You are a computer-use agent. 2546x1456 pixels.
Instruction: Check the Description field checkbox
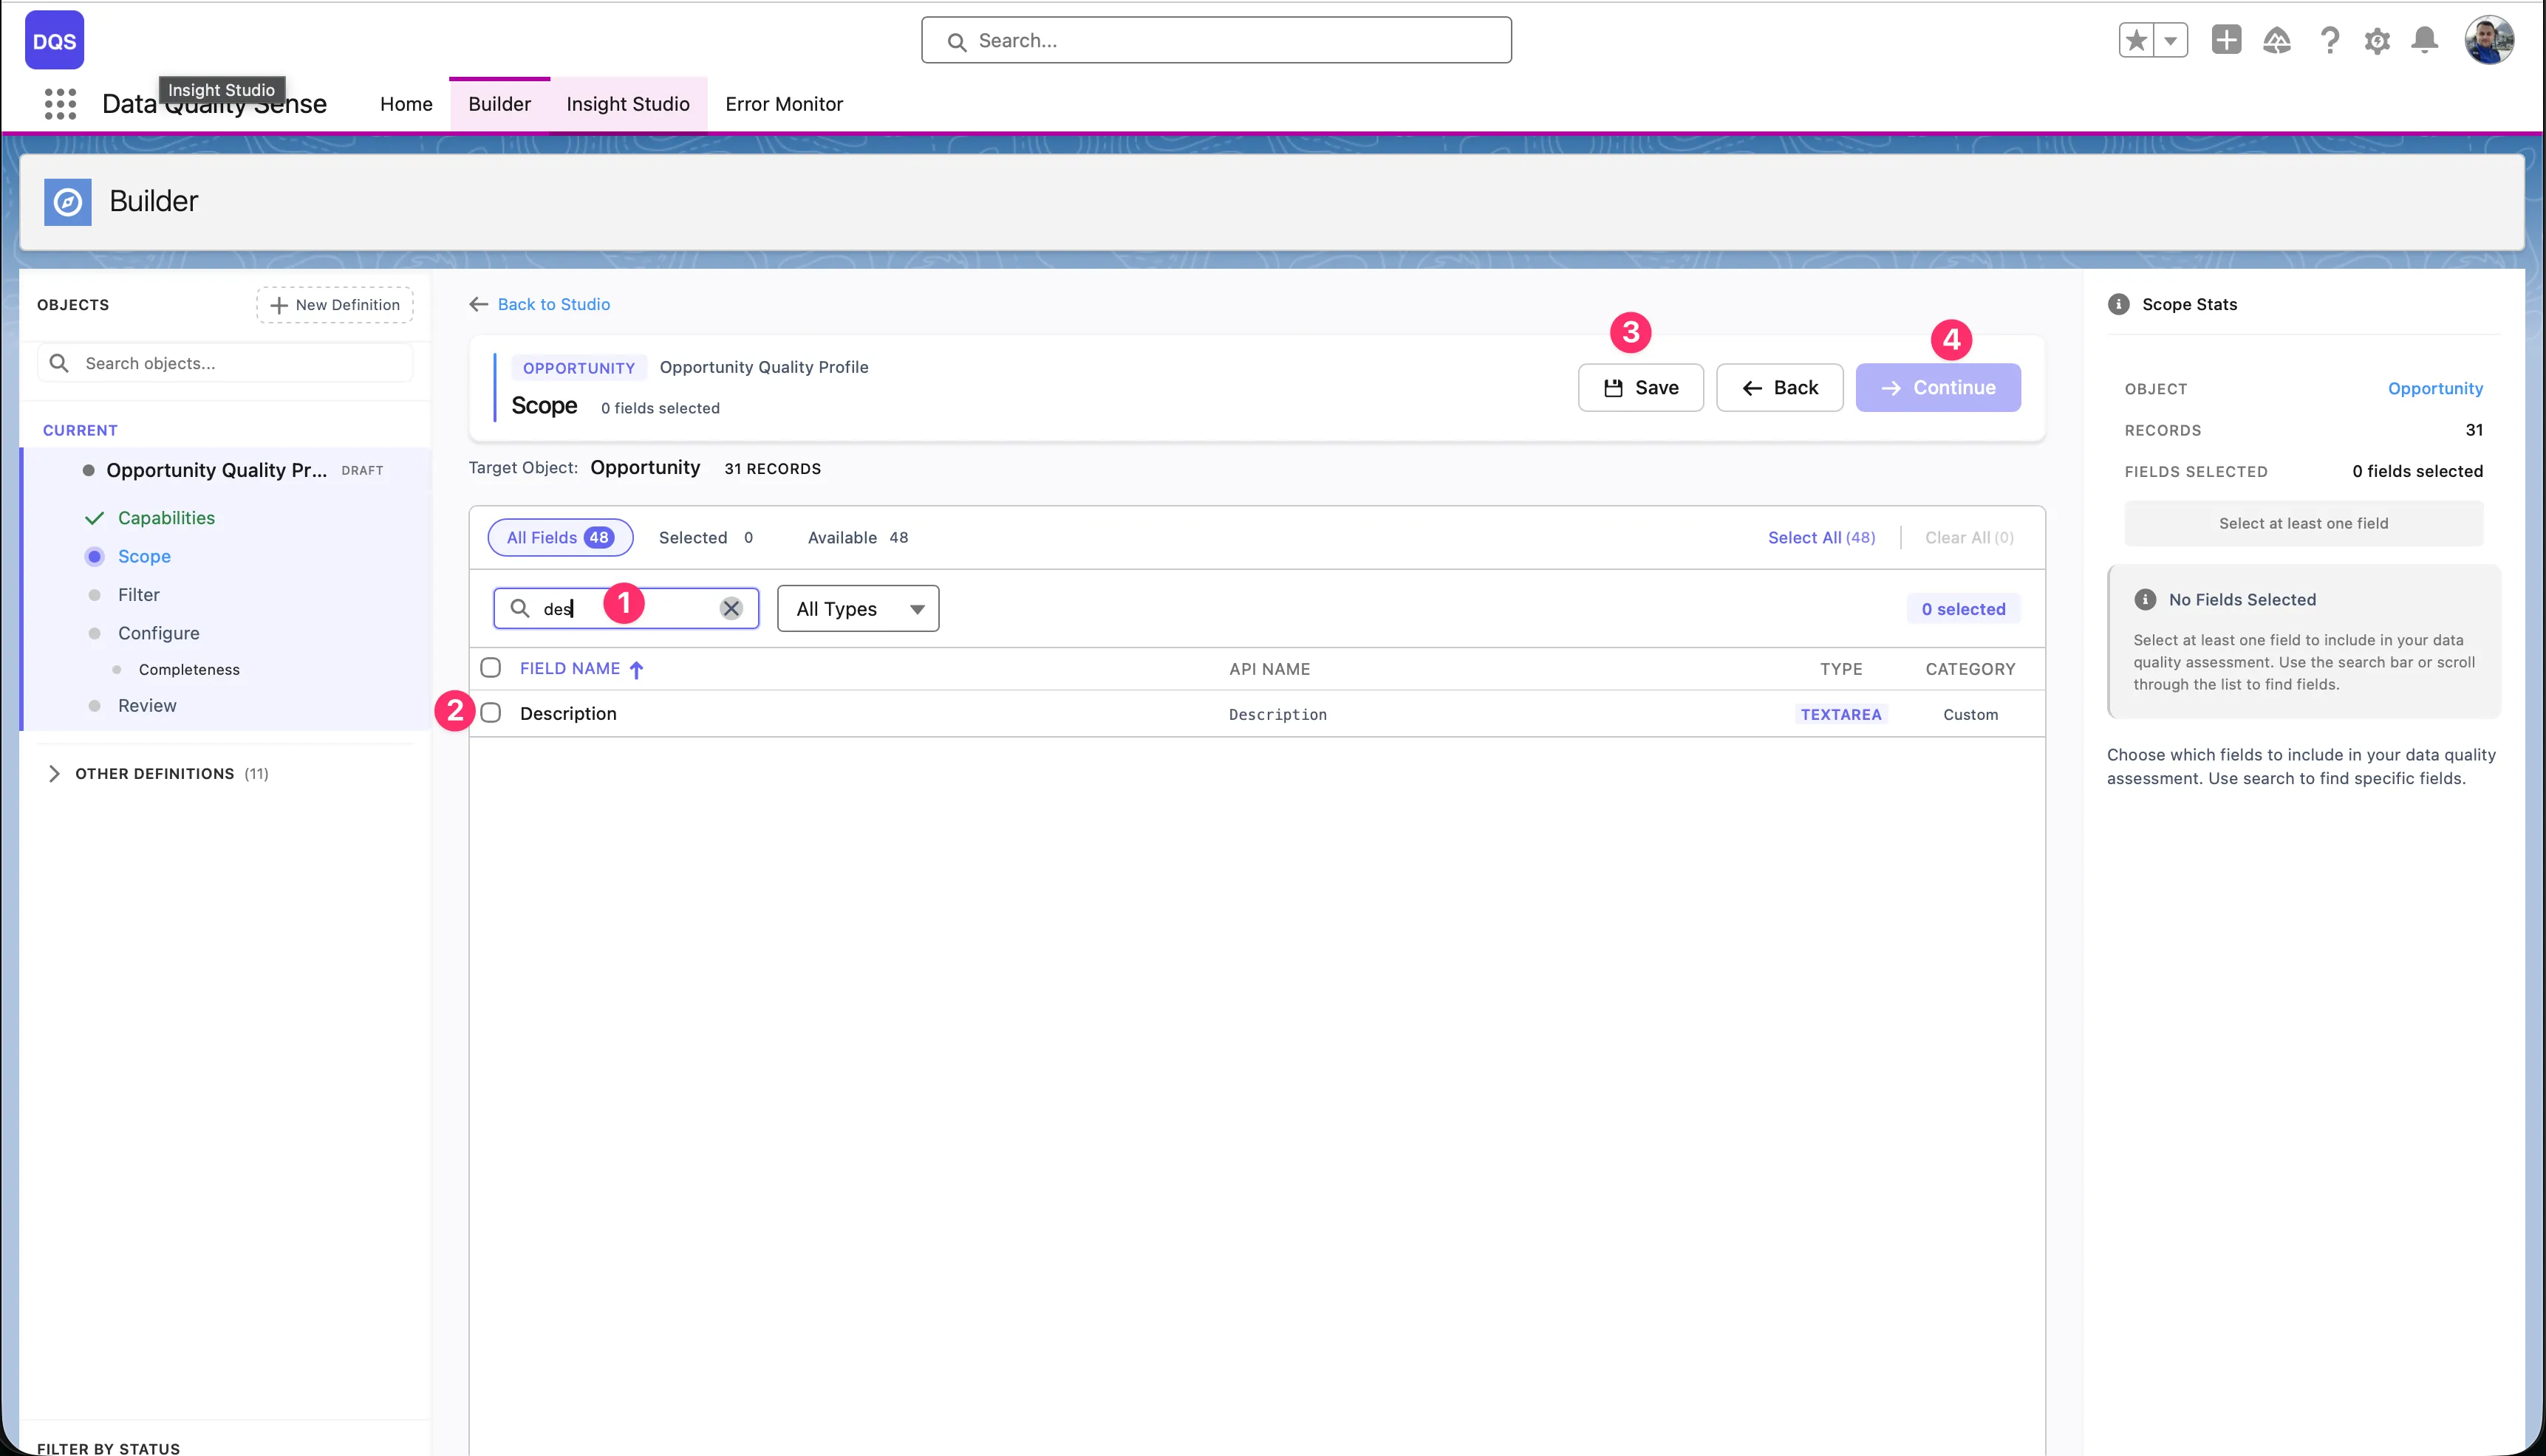tap(491, 712)
